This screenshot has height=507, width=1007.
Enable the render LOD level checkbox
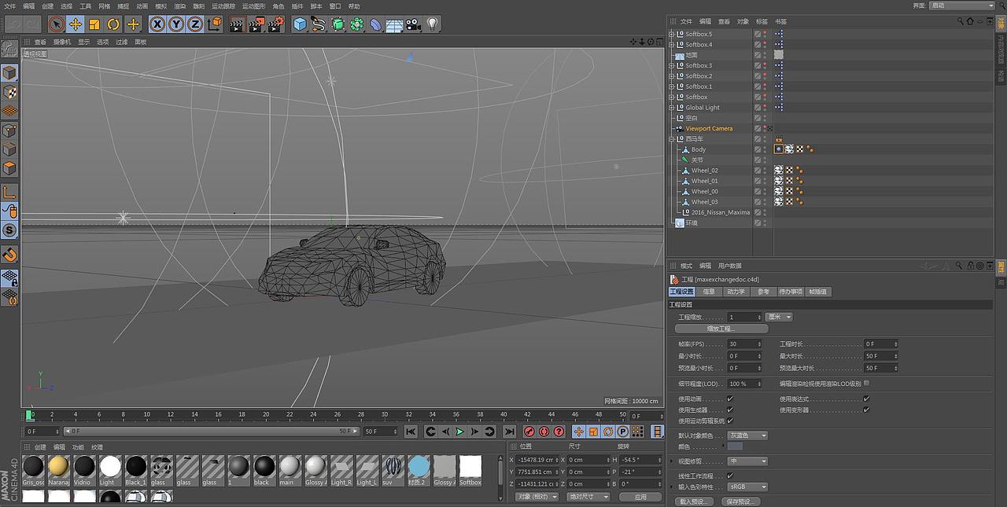[x=866, y=384]
